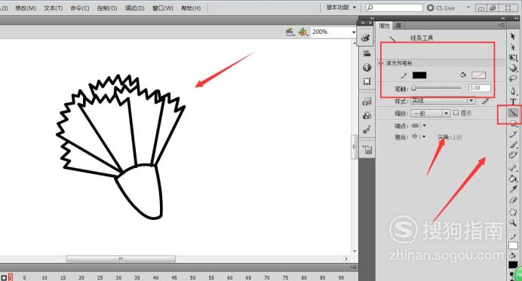The image size is (522, 281).
Task: Open the Components panel icon
Action: 367,115
